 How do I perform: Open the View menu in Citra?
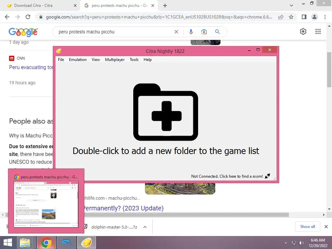[96, 60]
